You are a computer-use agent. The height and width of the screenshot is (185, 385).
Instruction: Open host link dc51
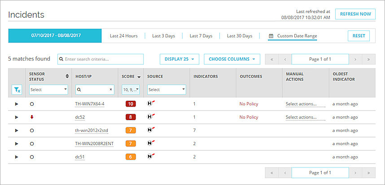(80, 157)
